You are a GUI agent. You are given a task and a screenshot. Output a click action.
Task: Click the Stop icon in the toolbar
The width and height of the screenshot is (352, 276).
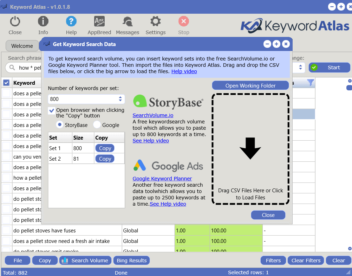click(x=183, y=21)
